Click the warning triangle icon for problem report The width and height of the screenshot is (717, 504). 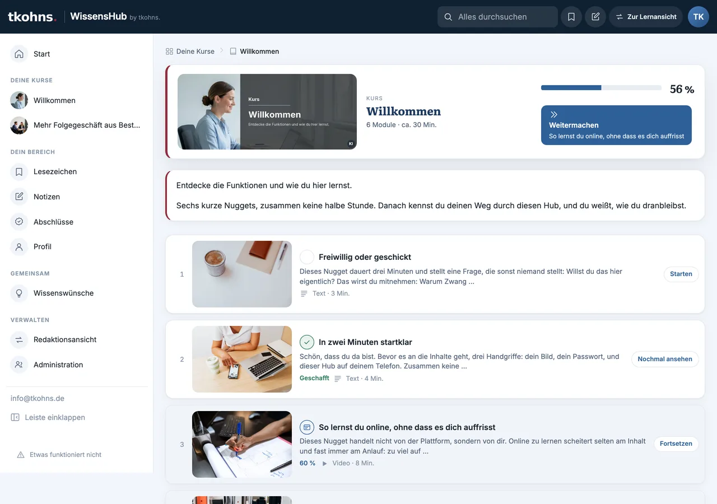click(21, 455)
